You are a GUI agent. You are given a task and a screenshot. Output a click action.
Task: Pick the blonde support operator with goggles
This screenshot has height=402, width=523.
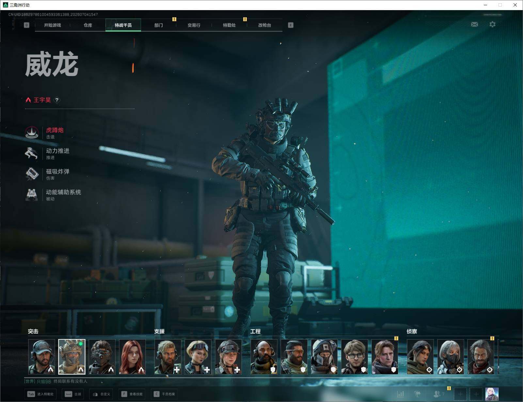point(198,357)
